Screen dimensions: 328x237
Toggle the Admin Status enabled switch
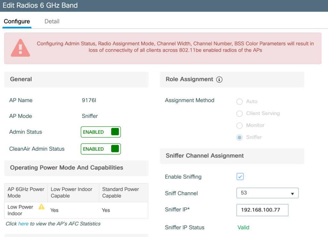point(101,132)
